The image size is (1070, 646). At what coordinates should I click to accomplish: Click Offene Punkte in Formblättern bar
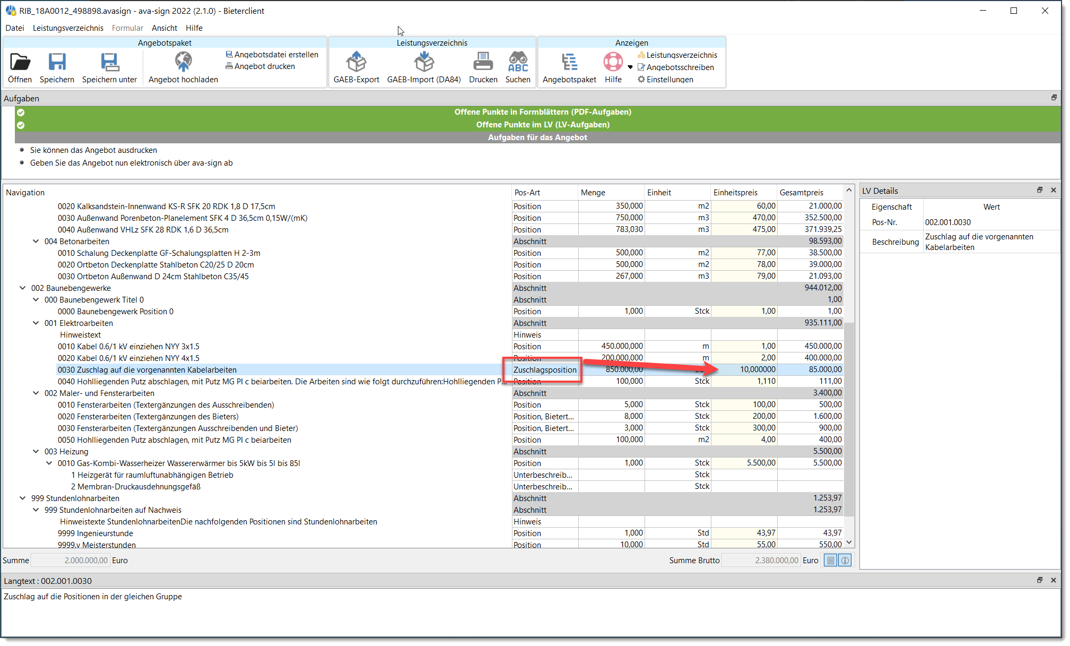tap(537, 112)
